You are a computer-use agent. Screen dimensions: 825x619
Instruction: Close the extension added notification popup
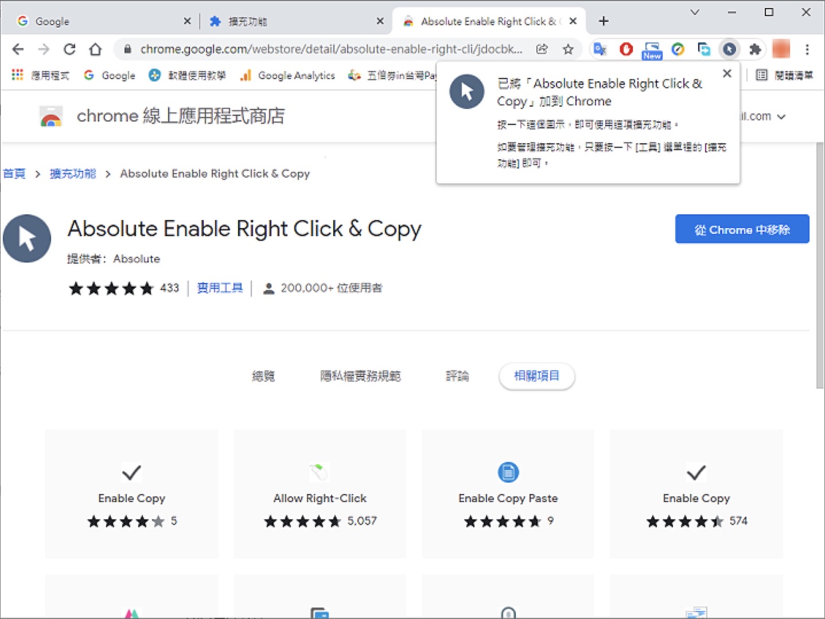(x=727, y=73)
